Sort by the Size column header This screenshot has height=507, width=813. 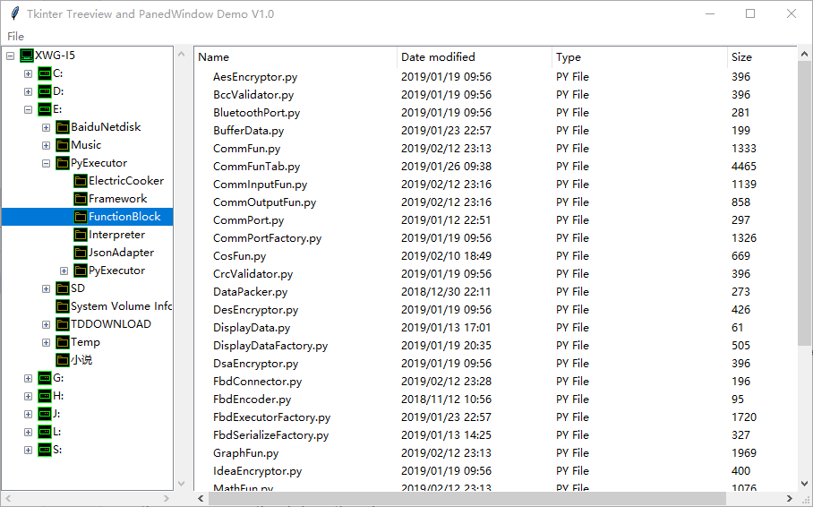coord(762,57)
